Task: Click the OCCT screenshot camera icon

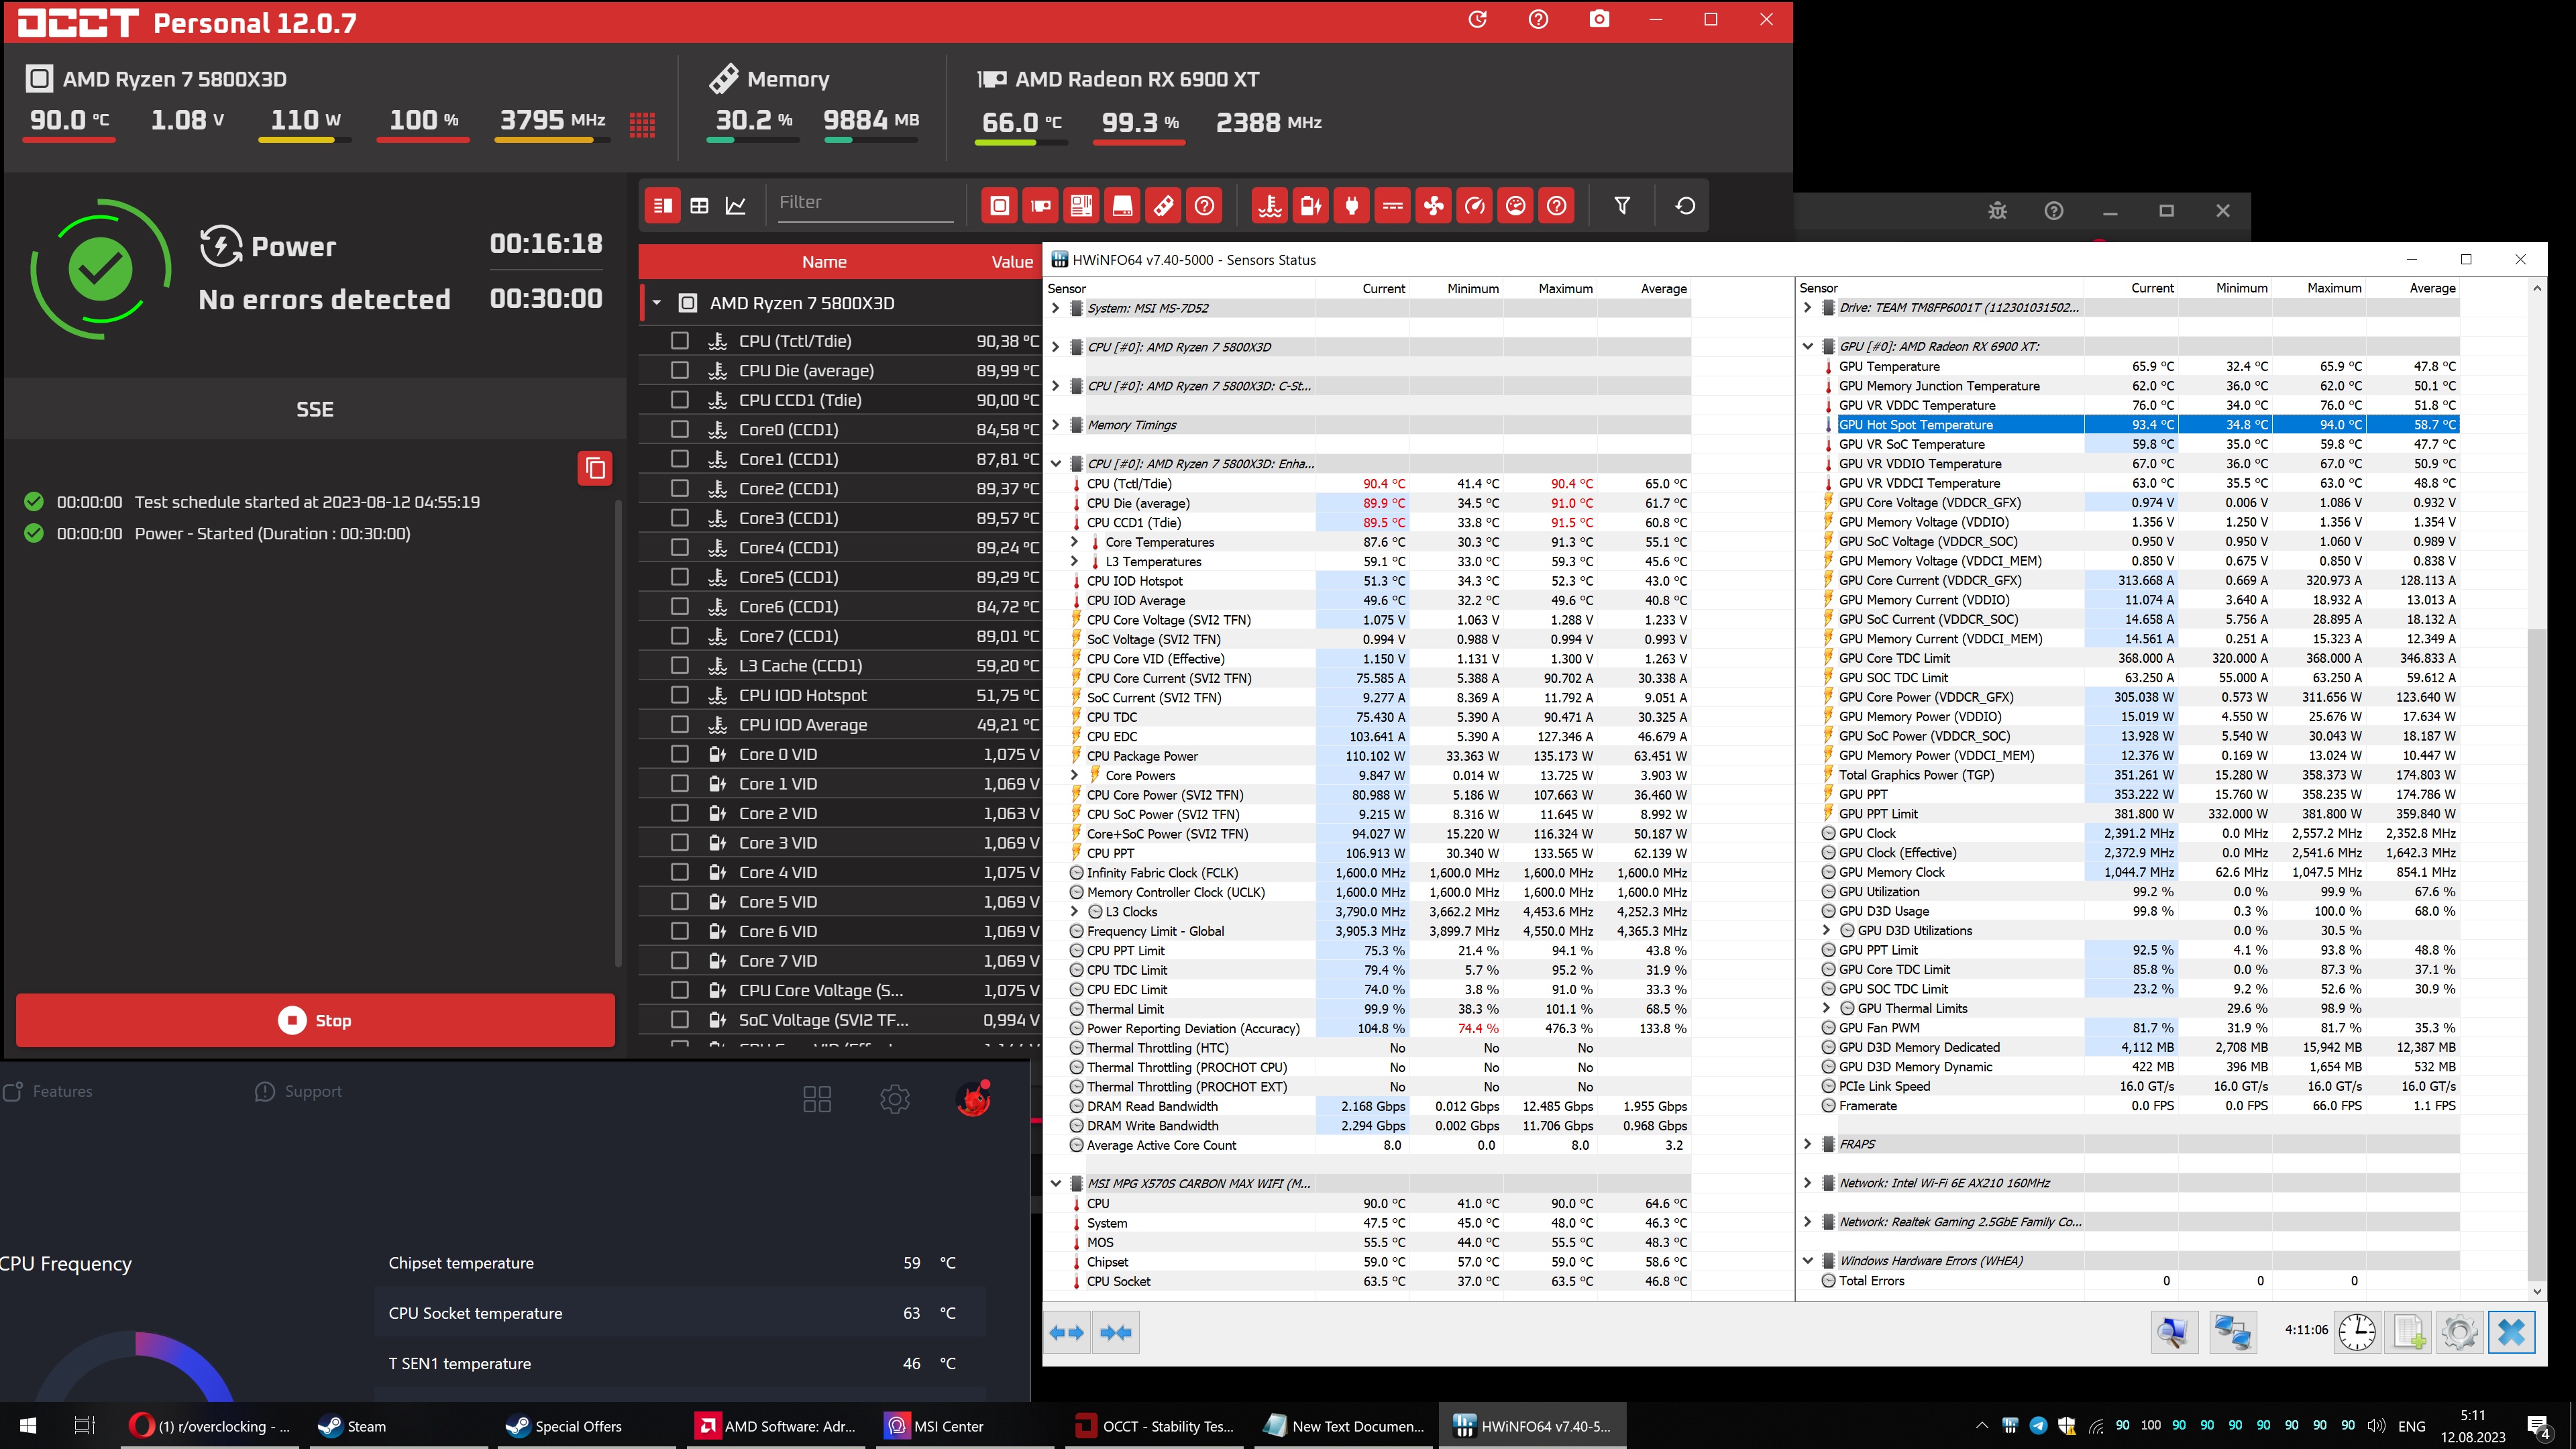Action: tap(1599, 20)
